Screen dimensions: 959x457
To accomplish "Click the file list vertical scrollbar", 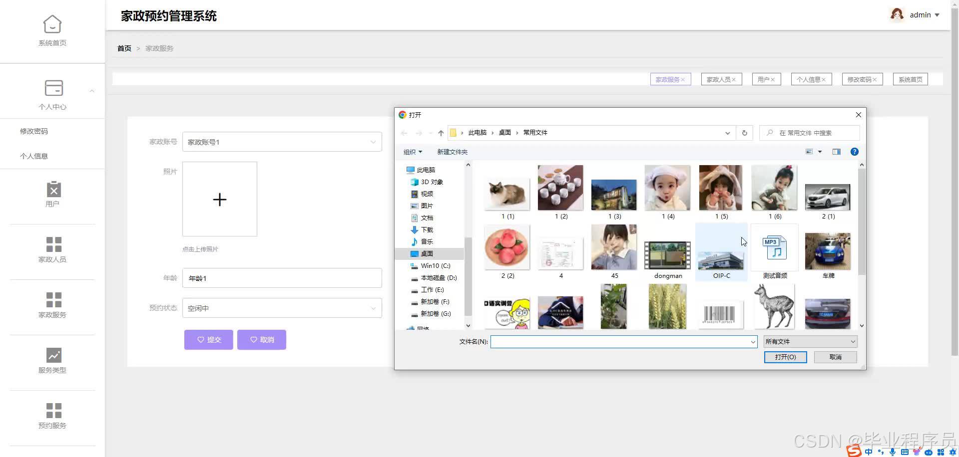I will [x=862, y=222].
